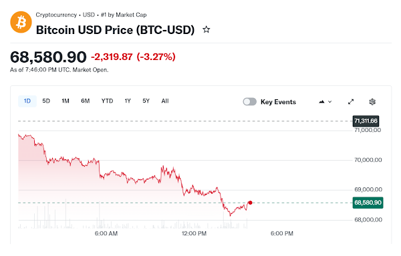Click the 71,311.66 previous close label
Viewport: 401px width, 256px height.
tap(366, 121)
